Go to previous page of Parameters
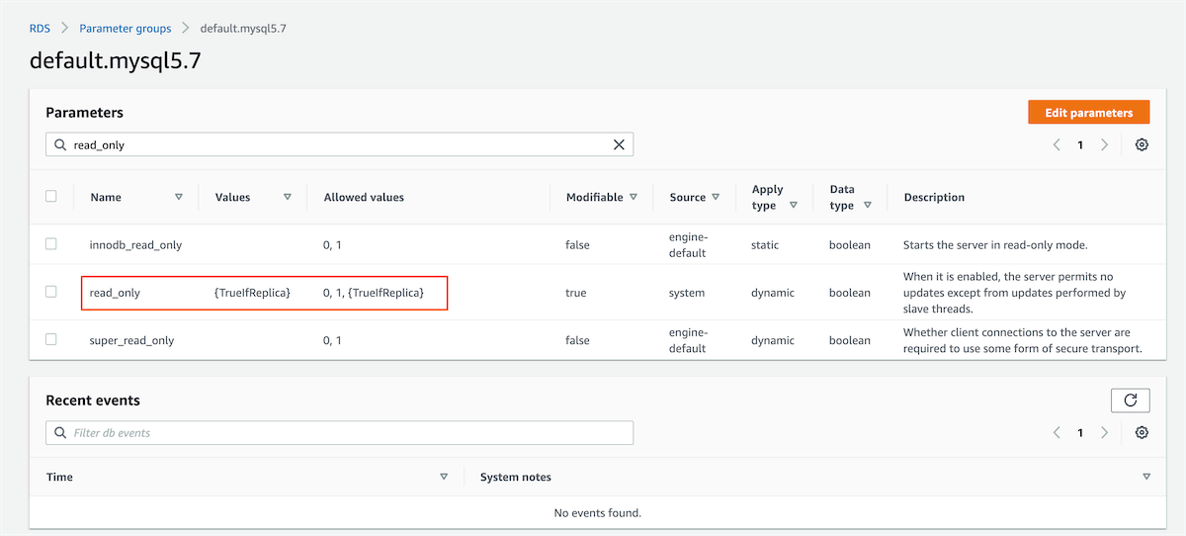This screenshot has height=536, width=1186. coord(1057,144)
